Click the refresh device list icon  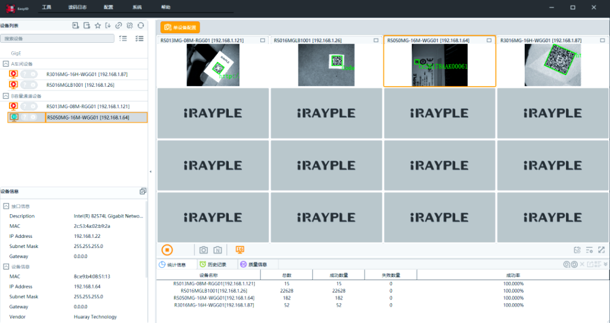141,26
